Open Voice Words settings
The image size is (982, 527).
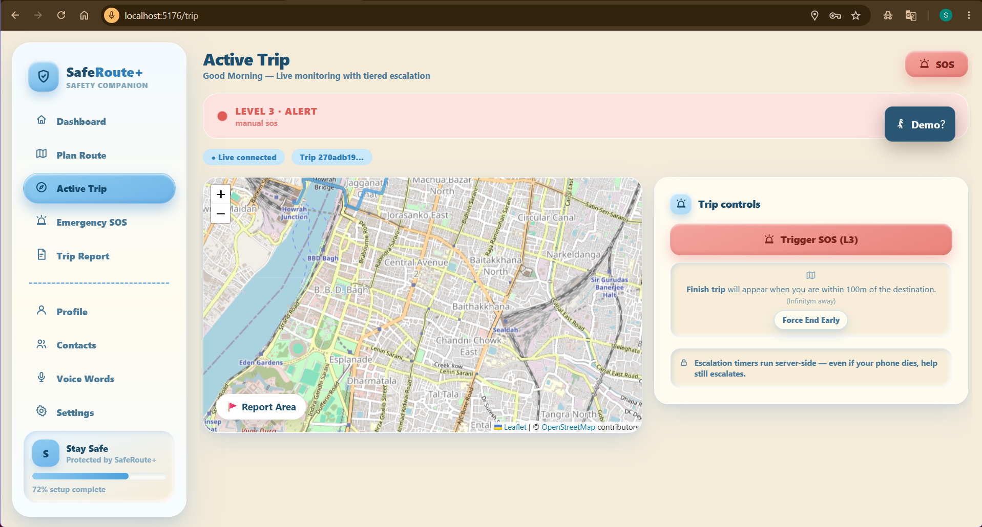coord(99,379)
